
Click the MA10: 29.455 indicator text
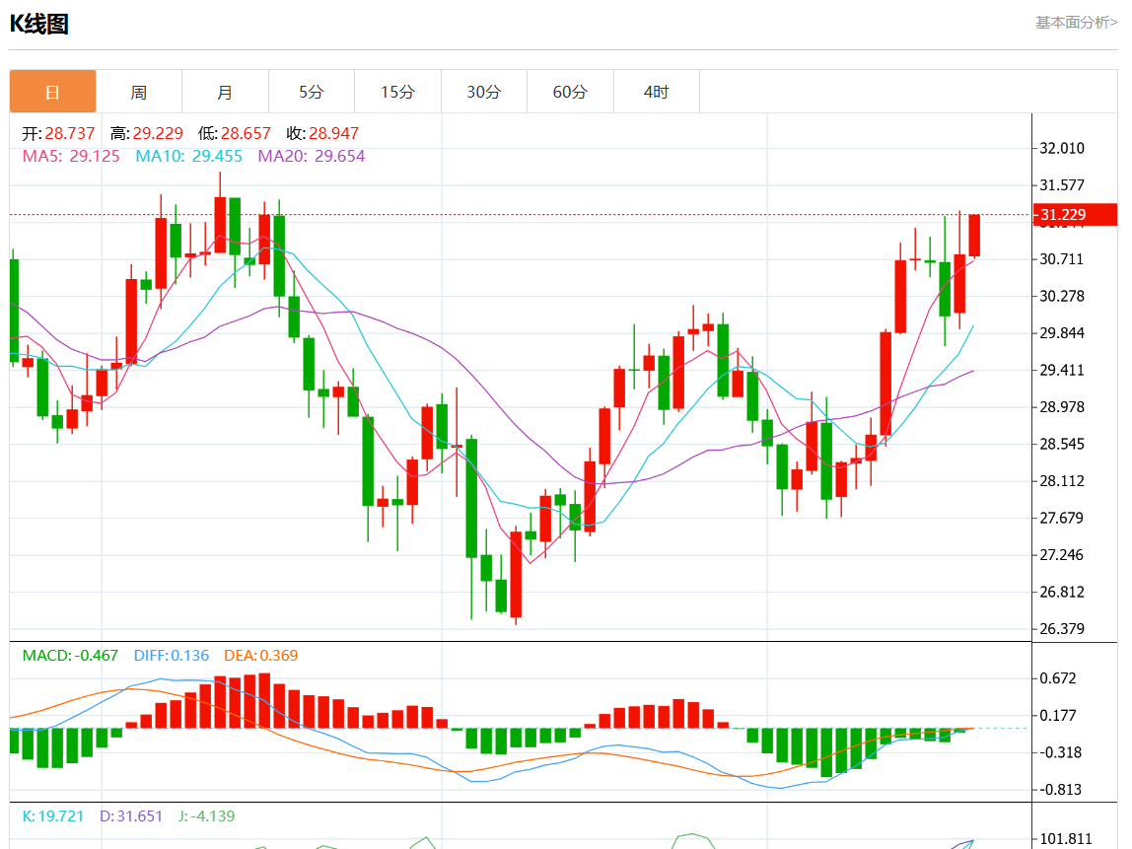click(189, 156)
